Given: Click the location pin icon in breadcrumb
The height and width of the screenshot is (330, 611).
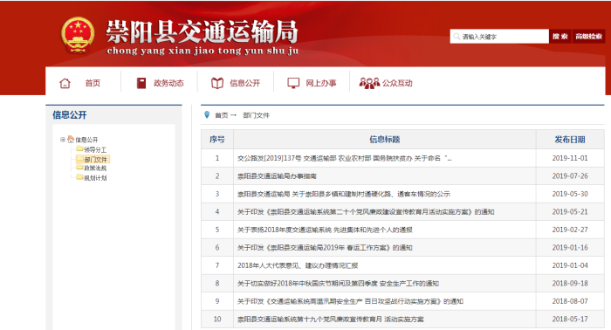Looking at the screenshot, I should tap(207, 114).
